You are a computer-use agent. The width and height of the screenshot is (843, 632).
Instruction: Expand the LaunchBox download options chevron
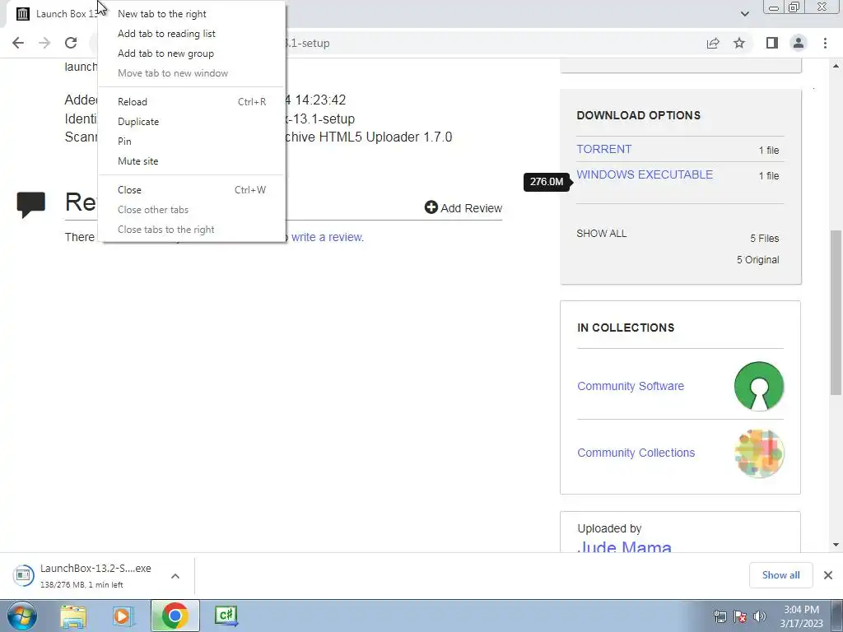tap(175, 576)
